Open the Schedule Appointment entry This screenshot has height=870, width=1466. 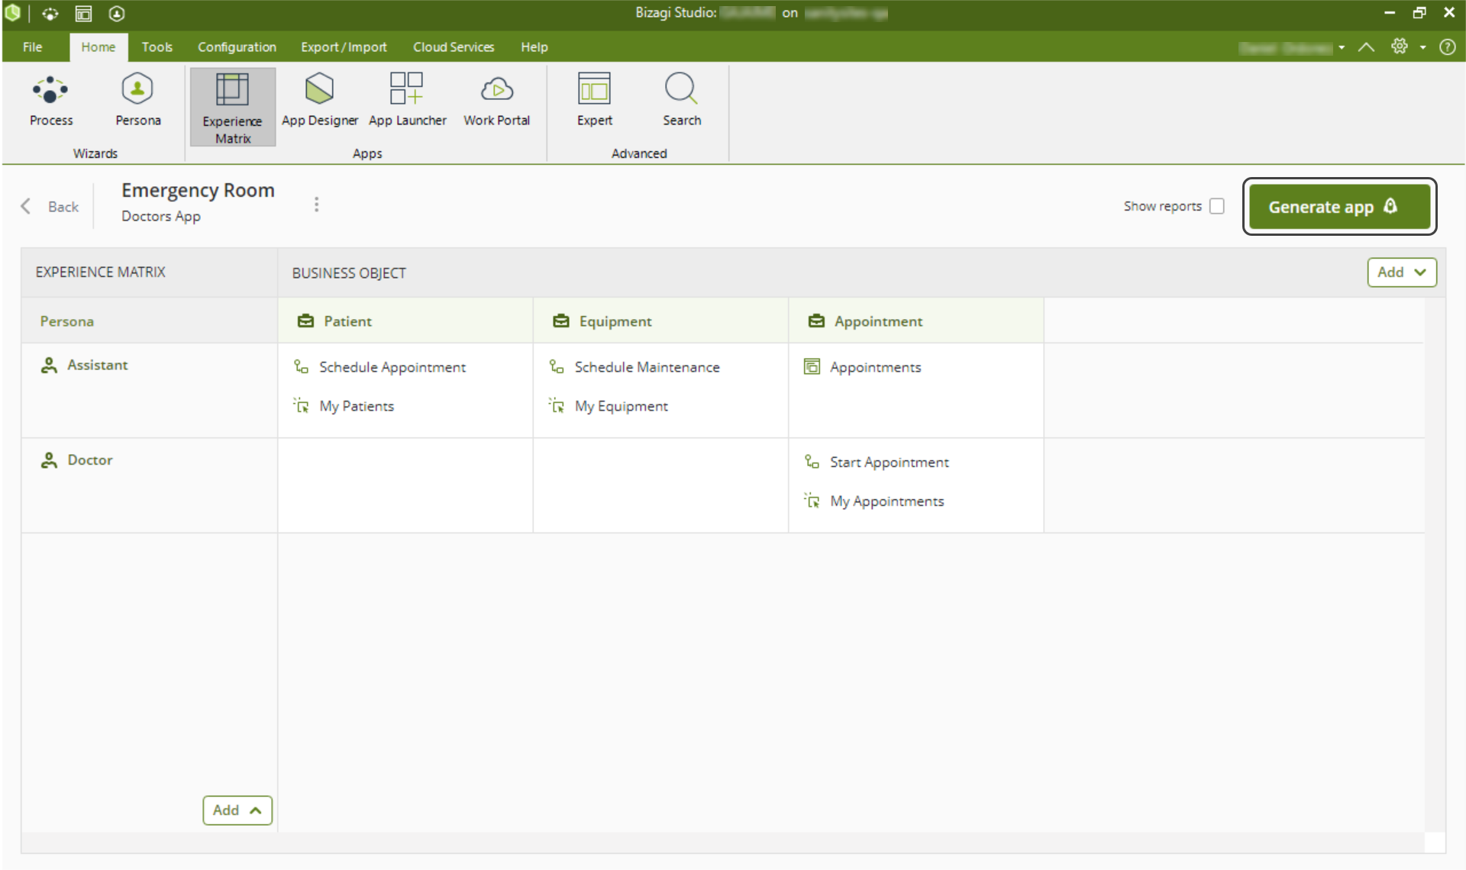pos(392,367)
